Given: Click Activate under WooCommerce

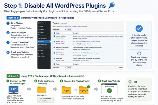Looking at the screenshot, I should tap(58, 55).
